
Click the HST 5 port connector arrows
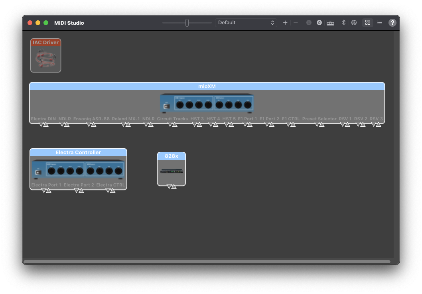[x=229, y=124]
